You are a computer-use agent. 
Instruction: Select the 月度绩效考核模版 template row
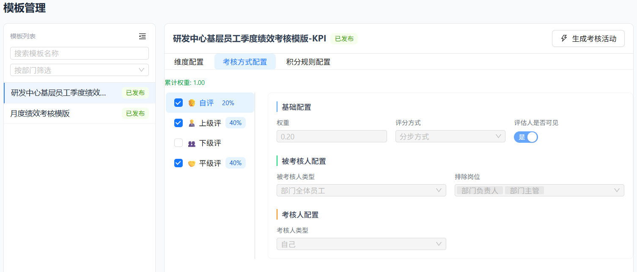click(x=80, y=113)
